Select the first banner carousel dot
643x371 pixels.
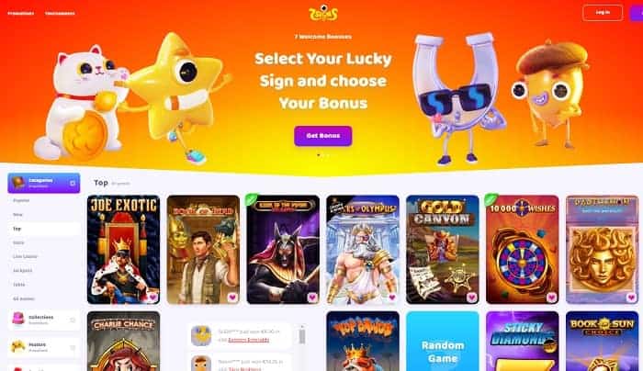tap(319, 155)
